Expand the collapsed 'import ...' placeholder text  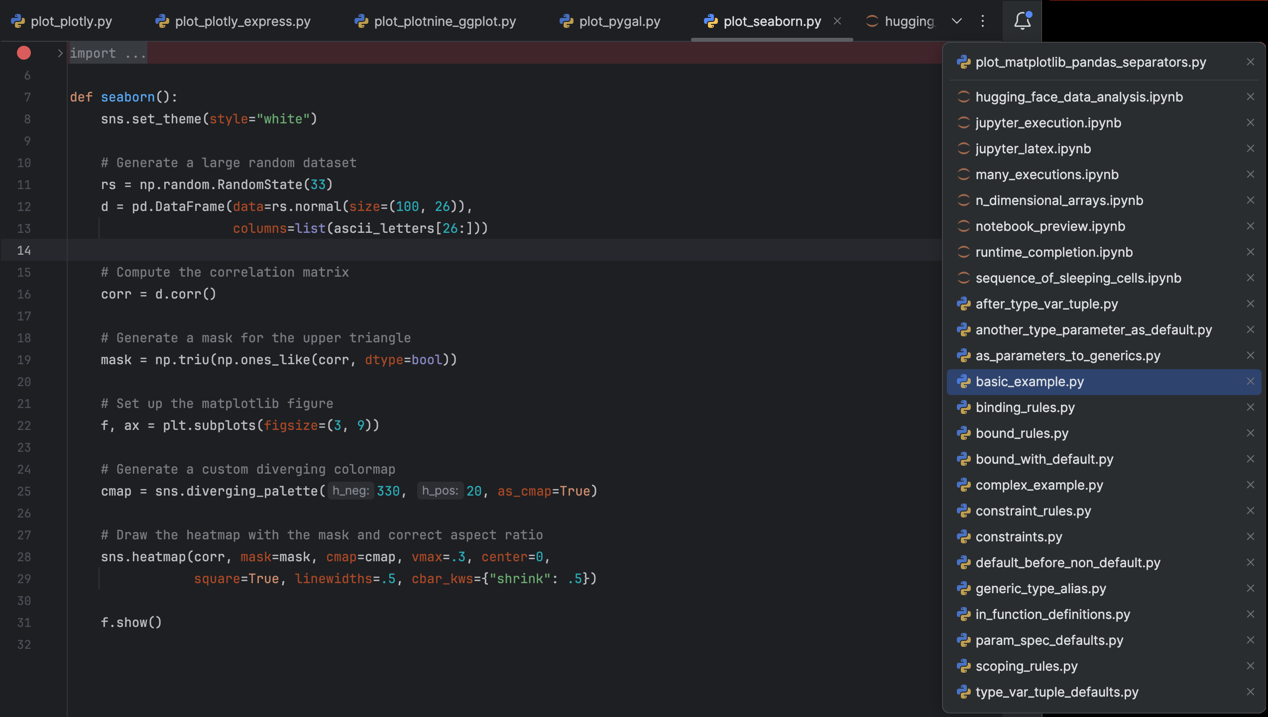pos(108,53)
